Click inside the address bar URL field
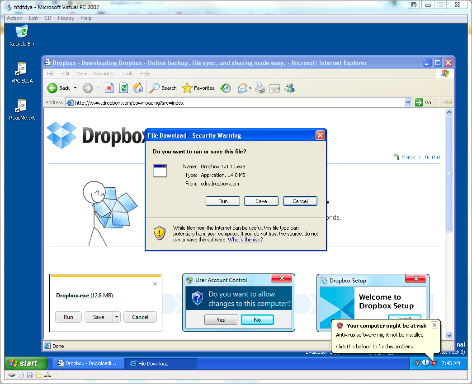Screen dimensions: 472x384 pos(238,103)
